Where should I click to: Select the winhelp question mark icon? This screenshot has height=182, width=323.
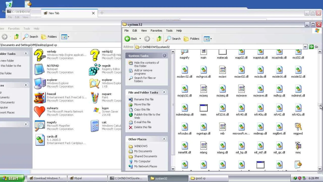point(40,55)
